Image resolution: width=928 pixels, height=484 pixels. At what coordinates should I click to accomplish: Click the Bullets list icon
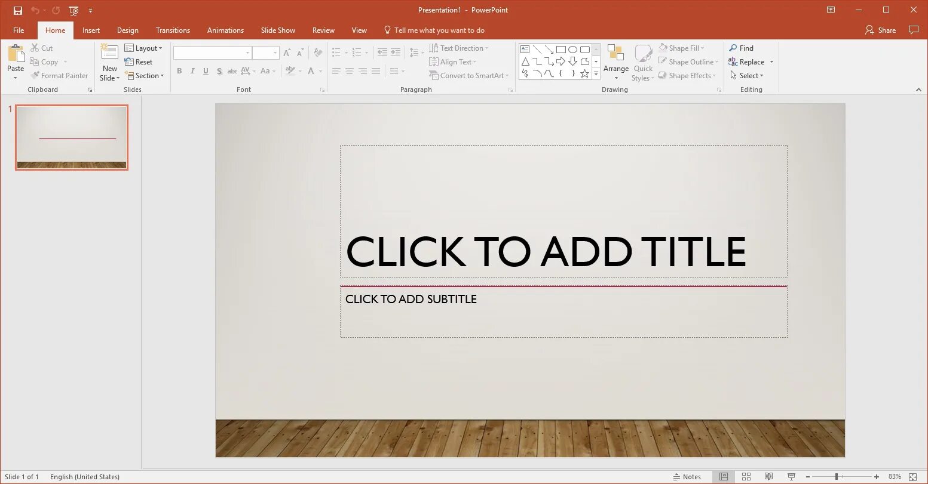pos(336,53)
